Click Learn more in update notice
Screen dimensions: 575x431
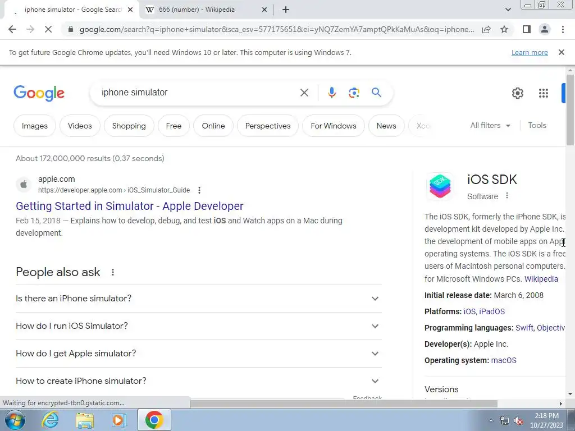point(530,52)
